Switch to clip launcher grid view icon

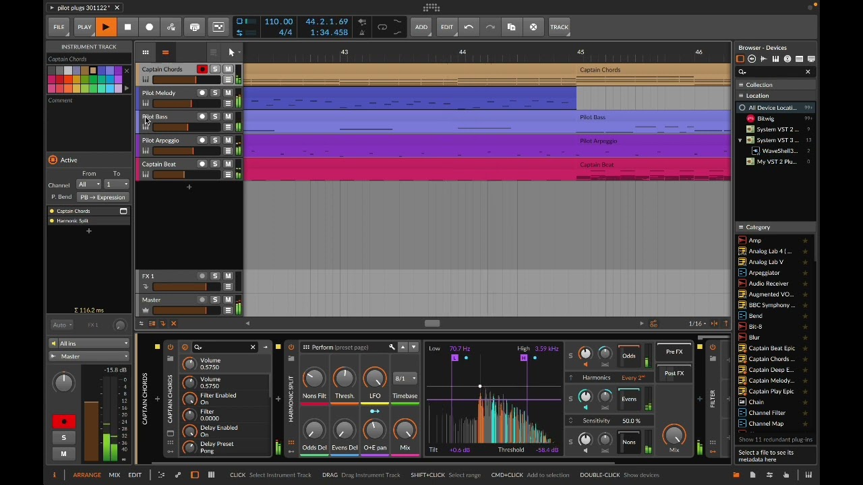click(146, 52)
